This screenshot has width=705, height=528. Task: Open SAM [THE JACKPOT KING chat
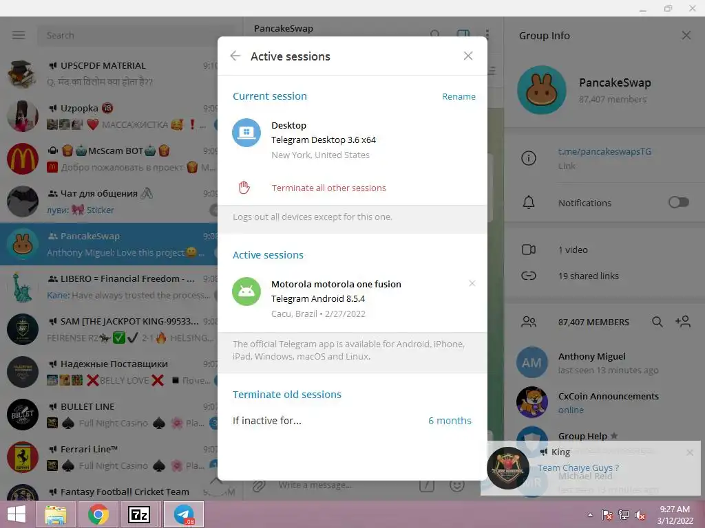coord(109,329)
